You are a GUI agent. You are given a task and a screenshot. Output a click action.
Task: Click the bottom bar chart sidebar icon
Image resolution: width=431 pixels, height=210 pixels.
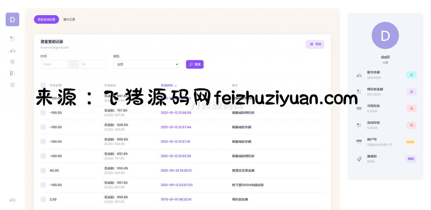click(12, 200)
